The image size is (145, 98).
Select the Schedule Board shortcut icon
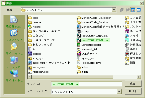[79, 45]
